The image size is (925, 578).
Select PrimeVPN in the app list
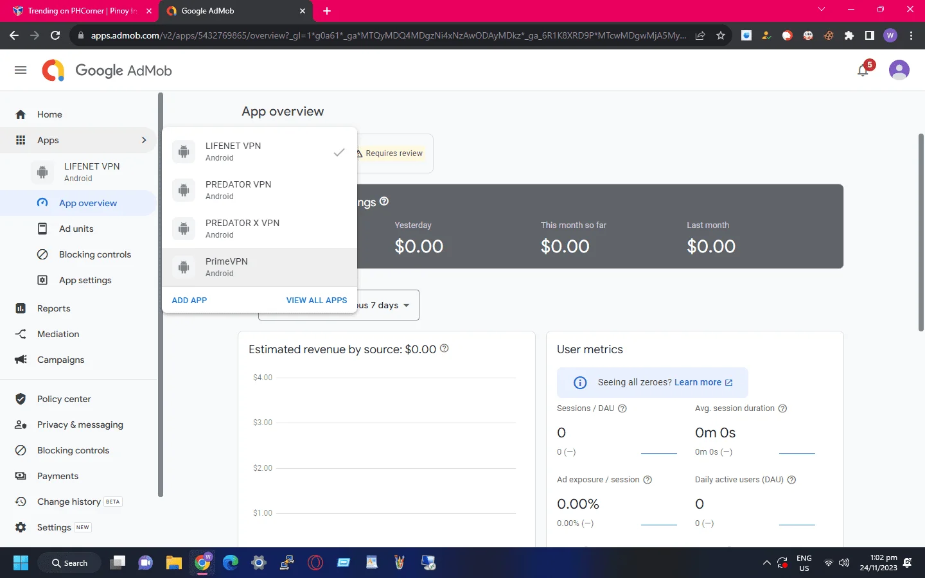click(260, 268)
